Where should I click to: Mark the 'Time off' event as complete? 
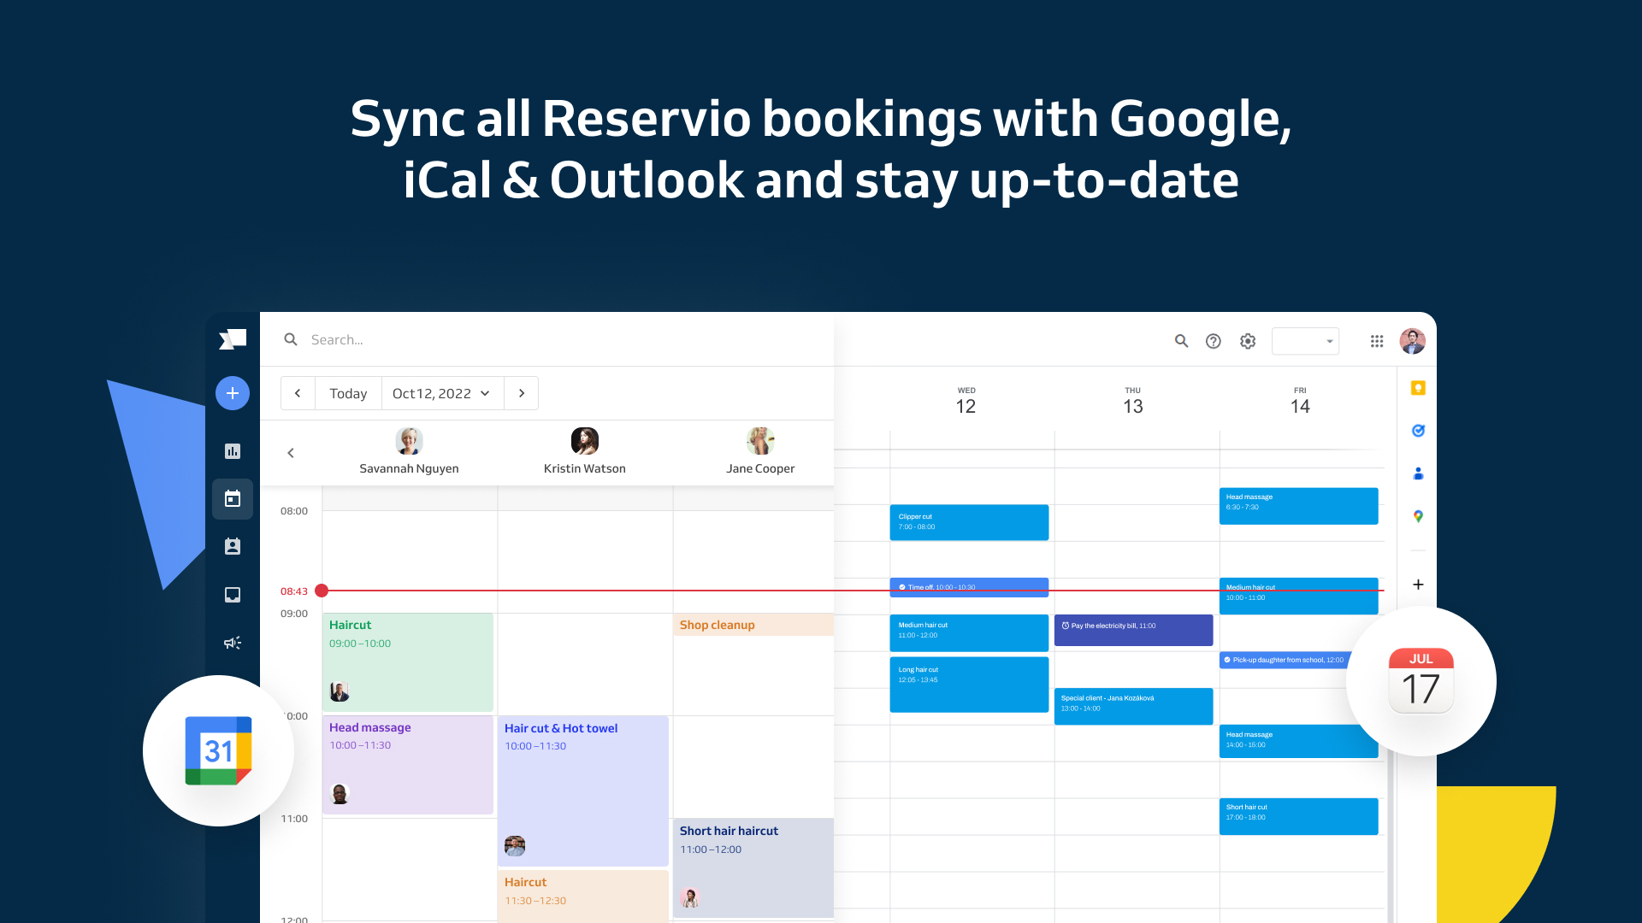(901, 587)
